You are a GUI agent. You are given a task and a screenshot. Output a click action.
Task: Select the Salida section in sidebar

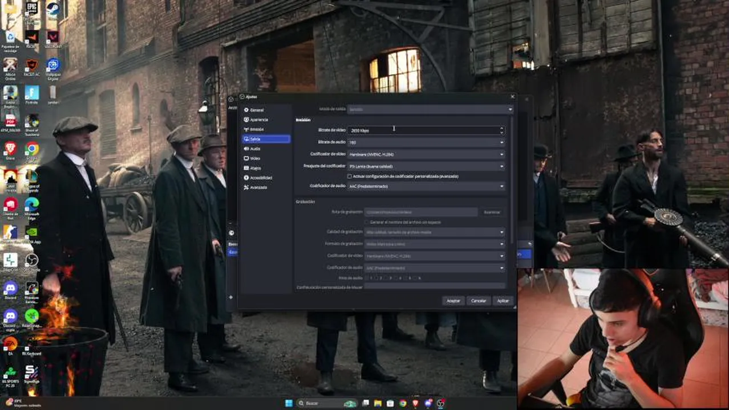tap(266, 139)
